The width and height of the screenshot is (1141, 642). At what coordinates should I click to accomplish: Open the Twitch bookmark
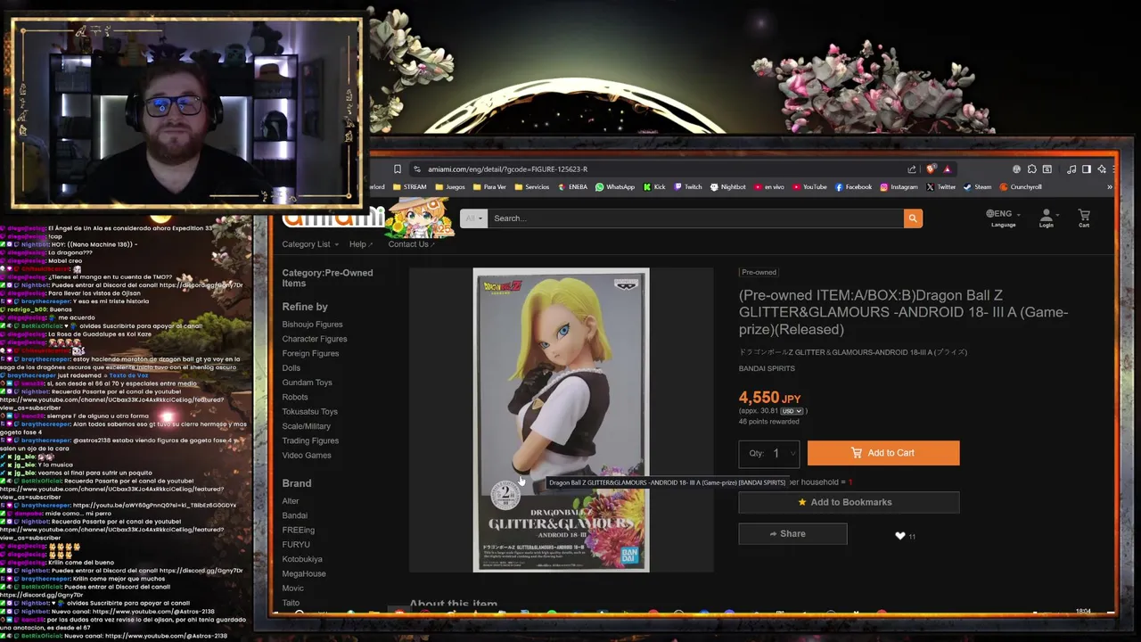(x=687, y=187)
